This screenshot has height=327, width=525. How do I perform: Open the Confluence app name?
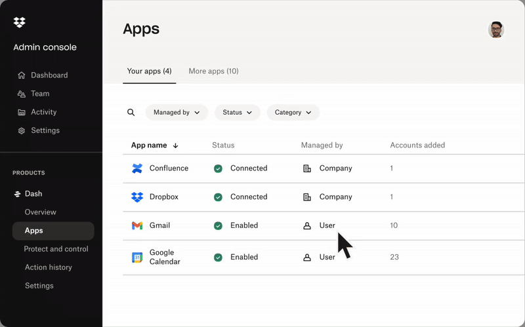point(169,168)
